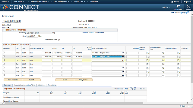Click the Date input field 10/14/2015
Image resolution: width=193 pixels, height=108 pixels.
pos(32,36)
